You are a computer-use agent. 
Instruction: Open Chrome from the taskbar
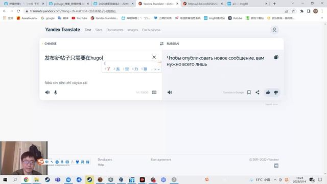(x=26, y=179)
